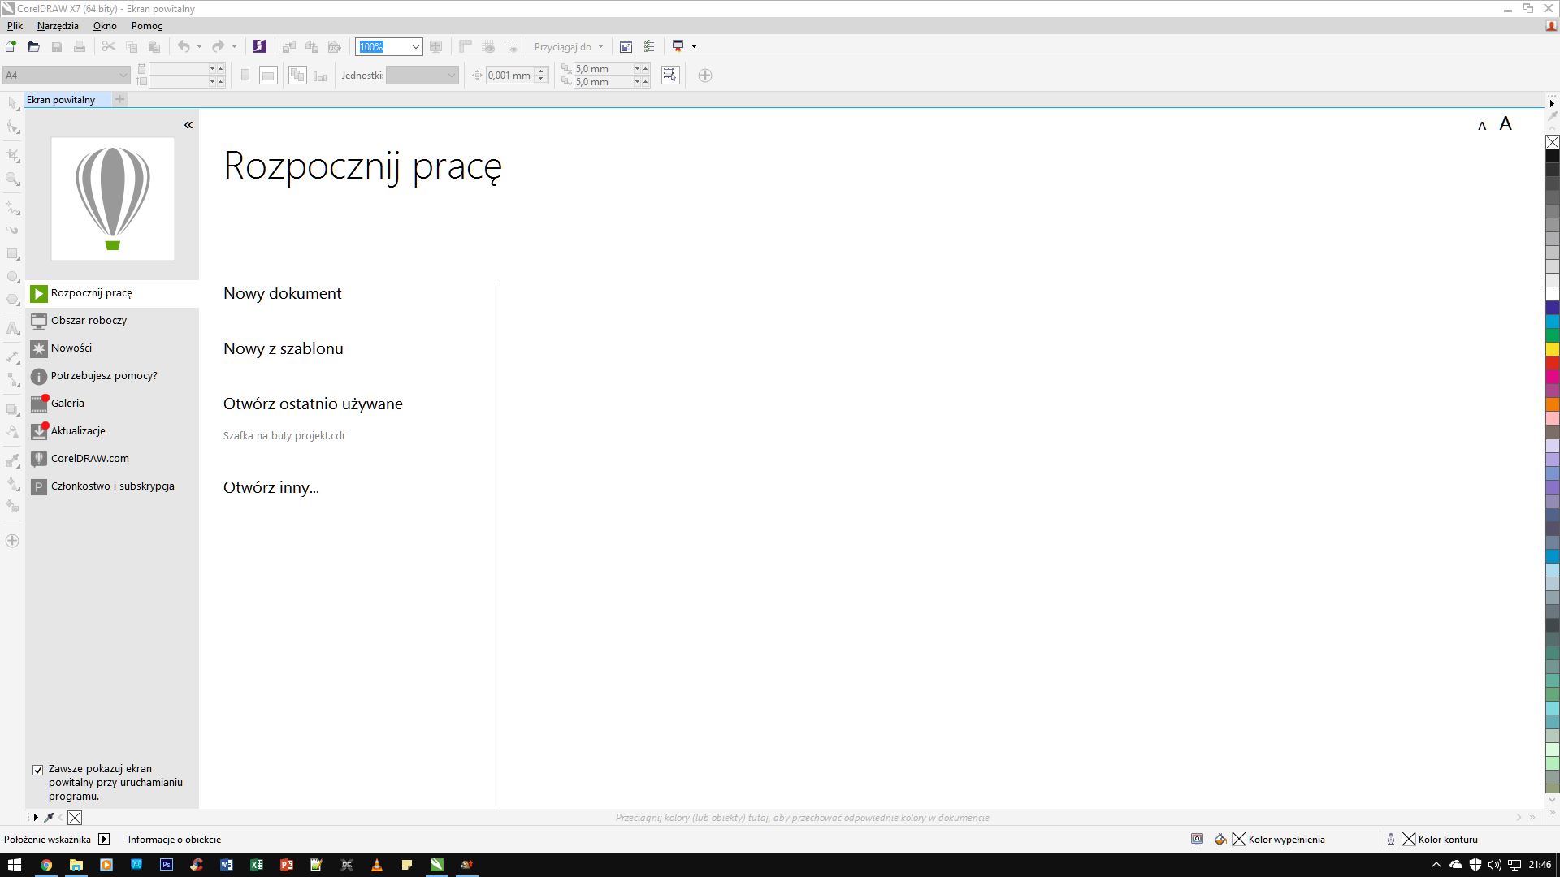Select the Pick tool in toolbox
The image size is (1560, 877).
pos(12,104)
